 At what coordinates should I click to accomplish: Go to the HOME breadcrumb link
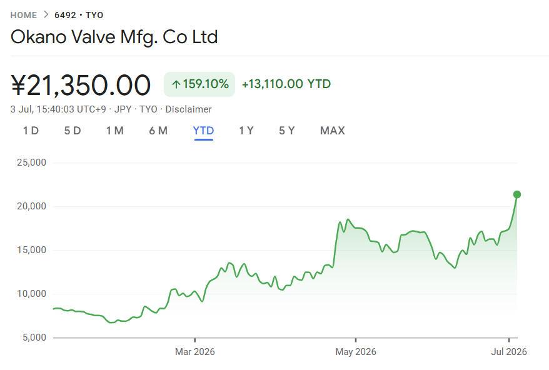pos(24,15)
